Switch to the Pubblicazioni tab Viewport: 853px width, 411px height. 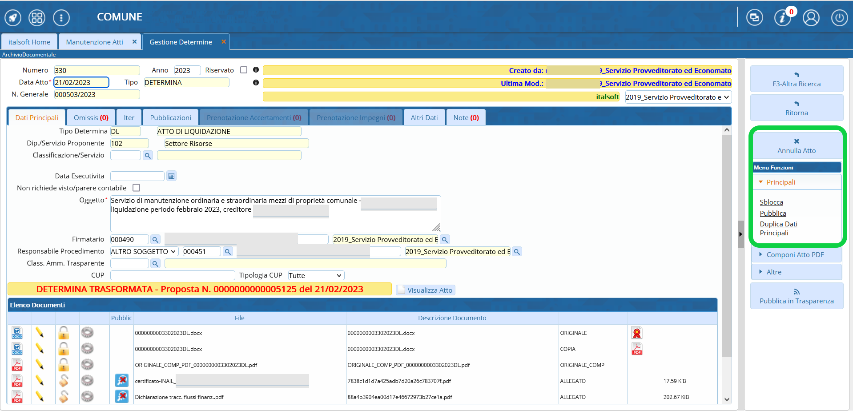coord(170,118)
